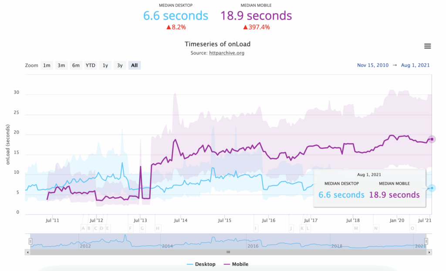Click the K event flag marker
The width and height of the screenshot is (446, 271).
[x=302, y=228]
